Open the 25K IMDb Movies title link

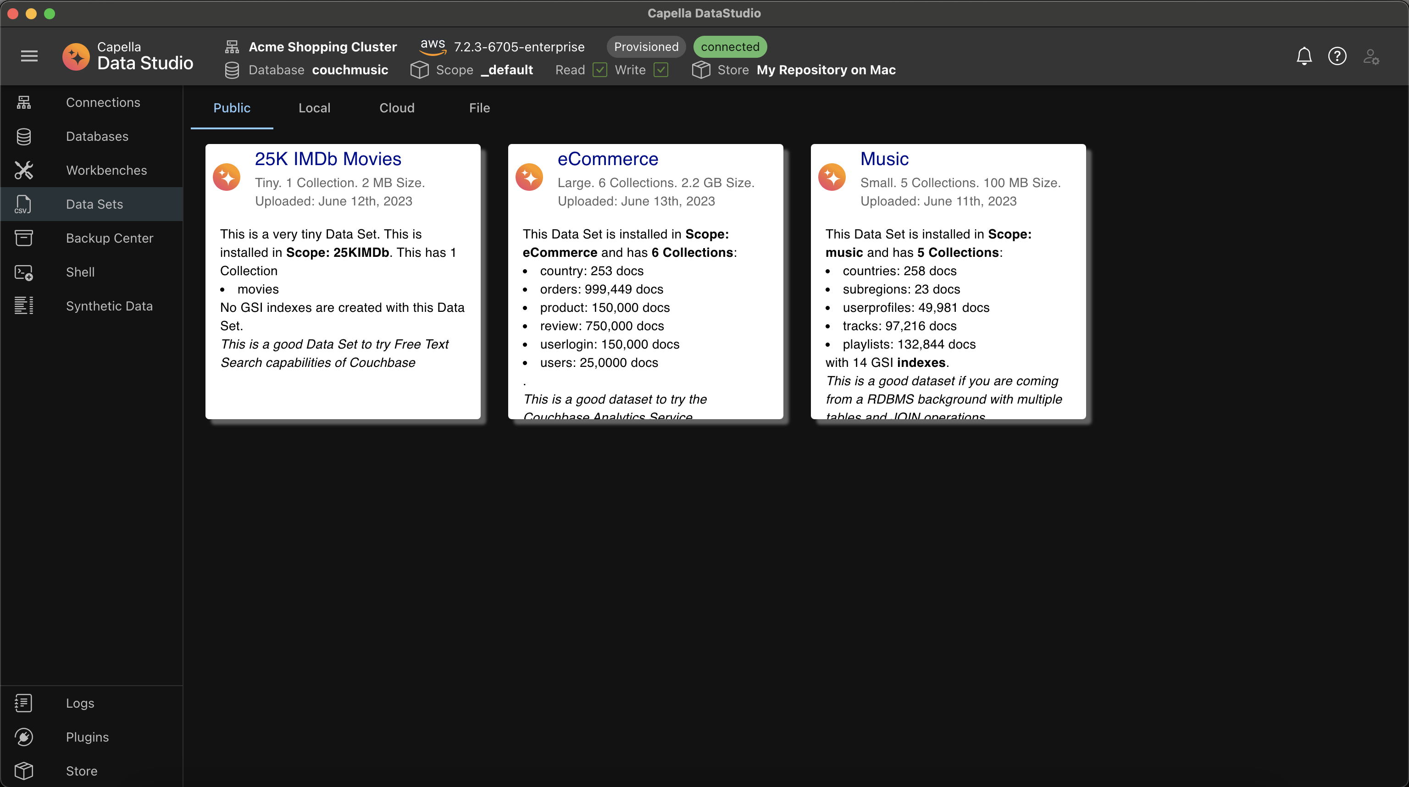(327, 159)
